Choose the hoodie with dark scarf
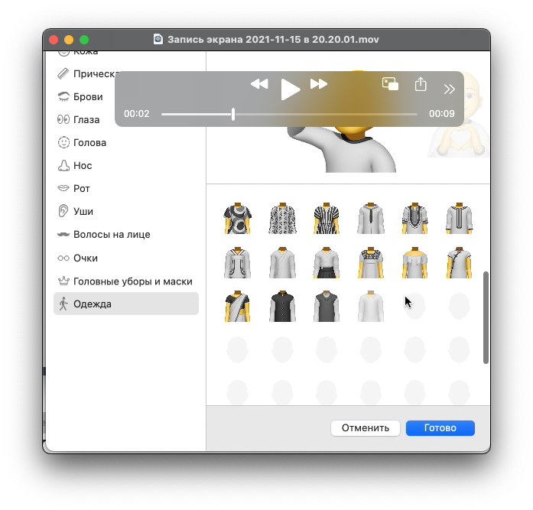 click(x=371, y=218)
